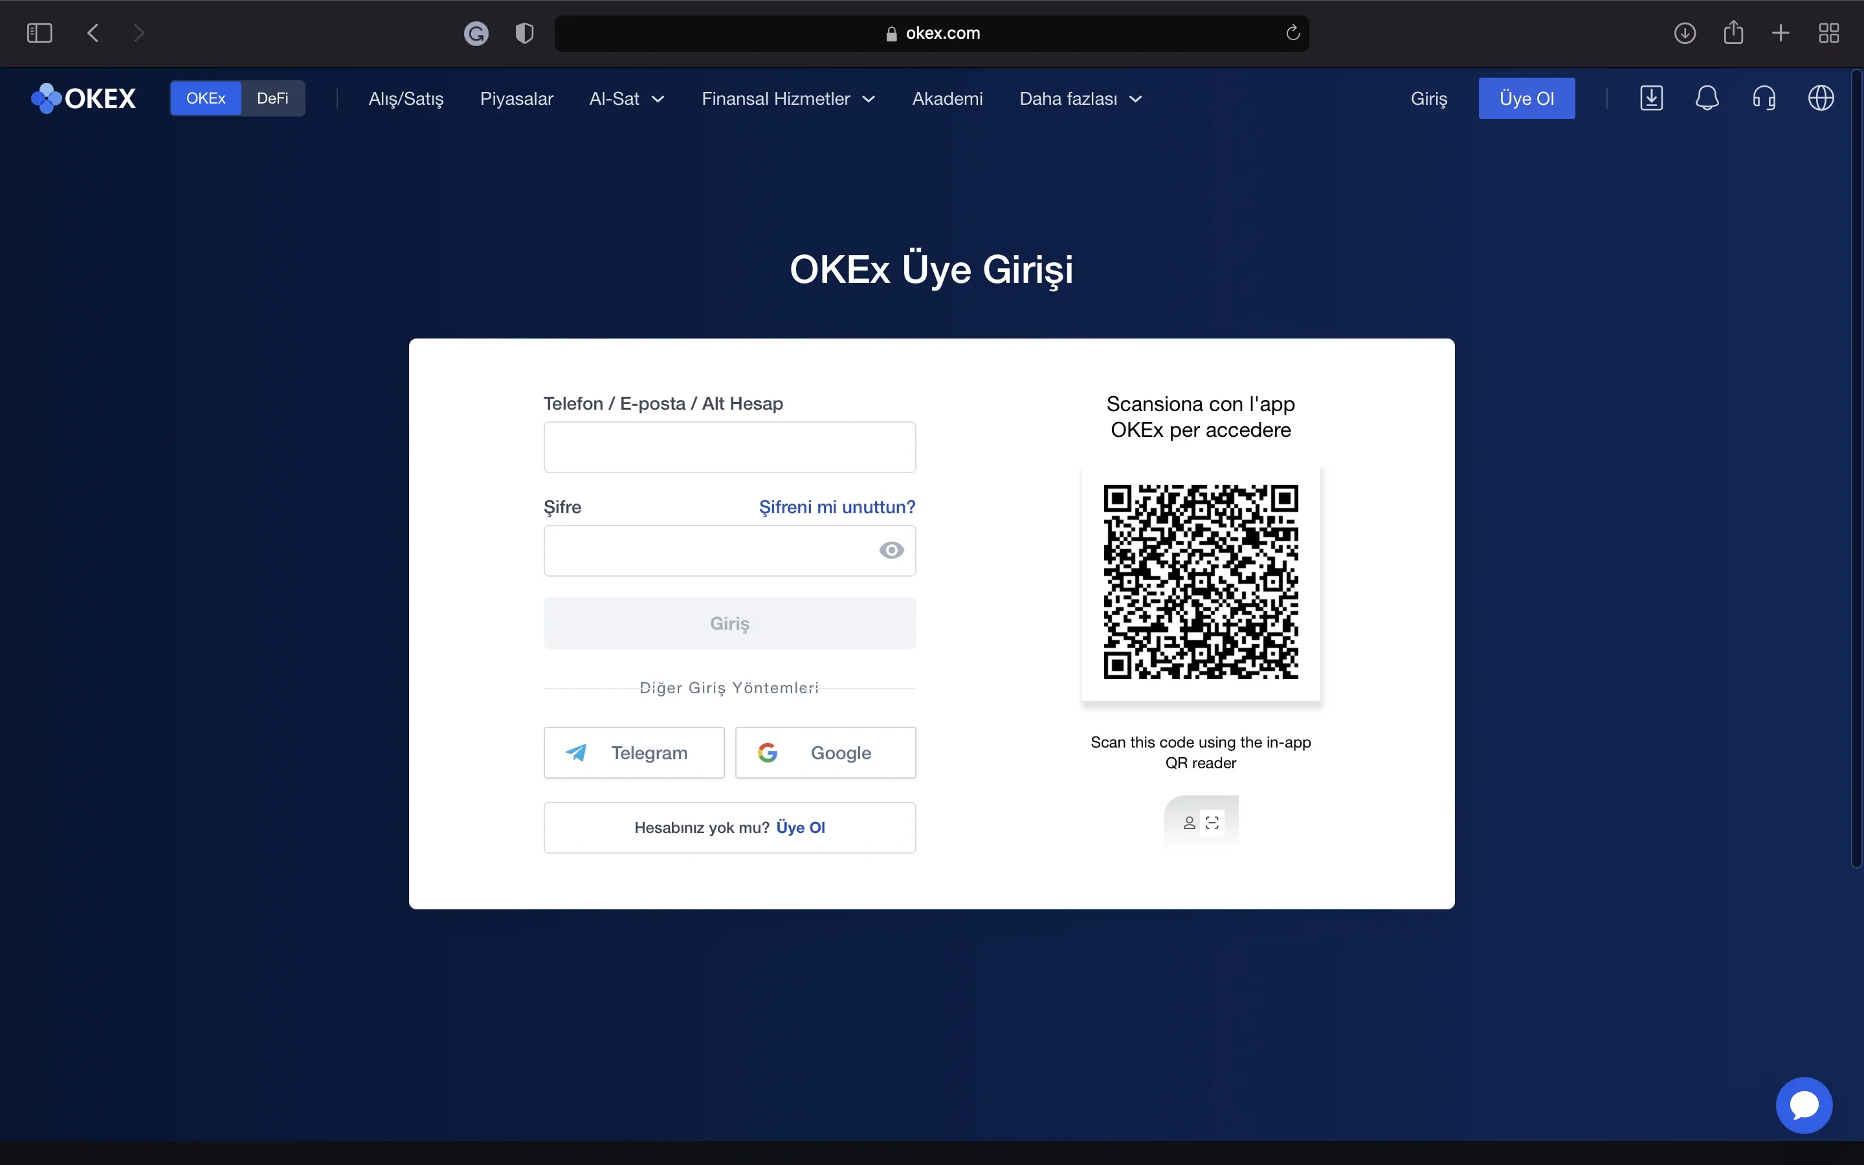Click the Grammarly extension icon

point(476,33)
